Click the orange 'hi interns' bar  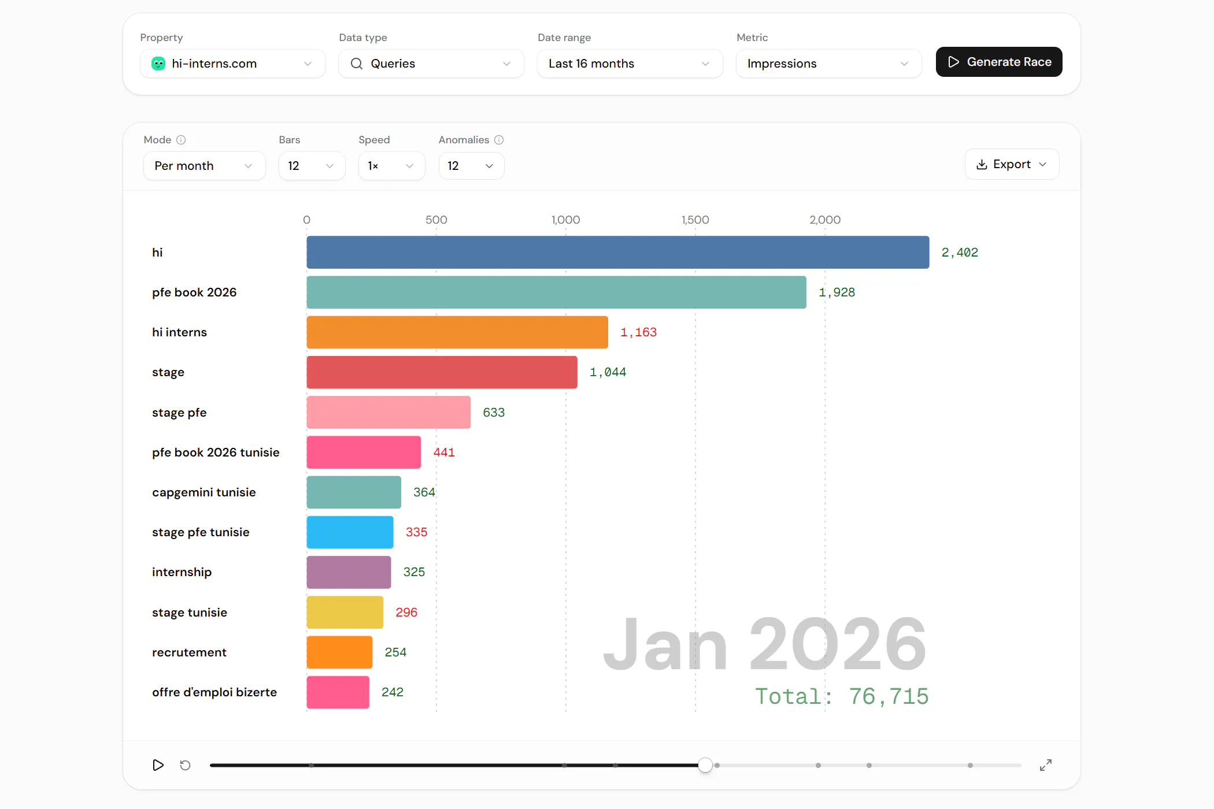click(457, 332)
